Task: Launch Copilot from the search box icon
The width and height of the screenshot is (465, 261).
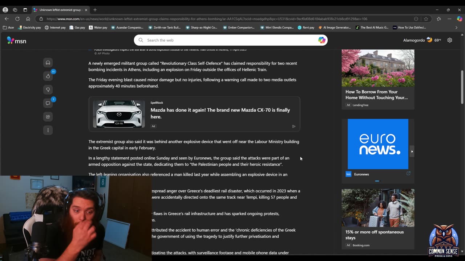Action: (x=322, y=40)
